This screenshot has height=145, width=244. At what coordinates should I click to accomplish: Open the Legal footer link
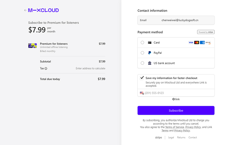(171, 137)
